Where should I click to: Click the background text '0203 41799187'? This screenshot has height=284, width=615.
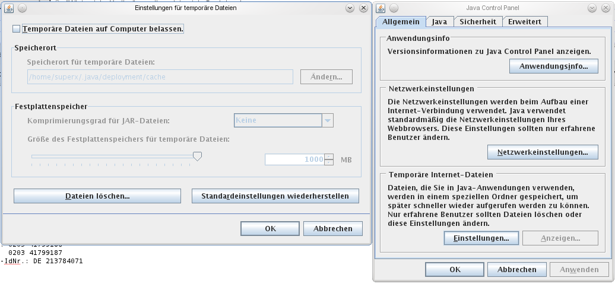click(35, 253)
